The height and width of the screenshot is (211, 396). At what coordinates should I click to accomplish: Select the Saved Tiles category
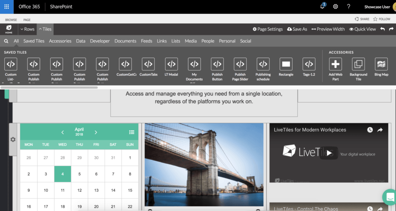(34, 41)
